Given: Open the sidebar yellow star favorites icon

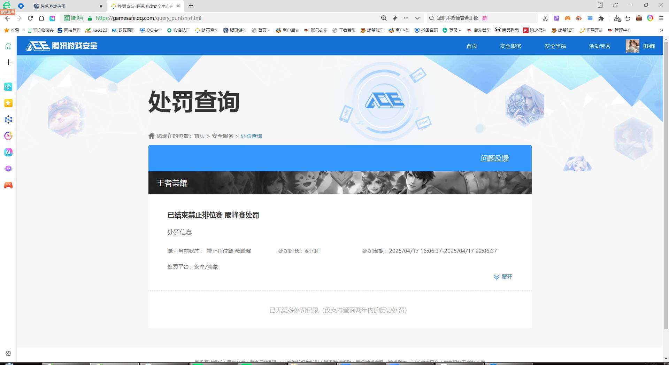Looking at the screenshot, I should click(x=8, y=103).
